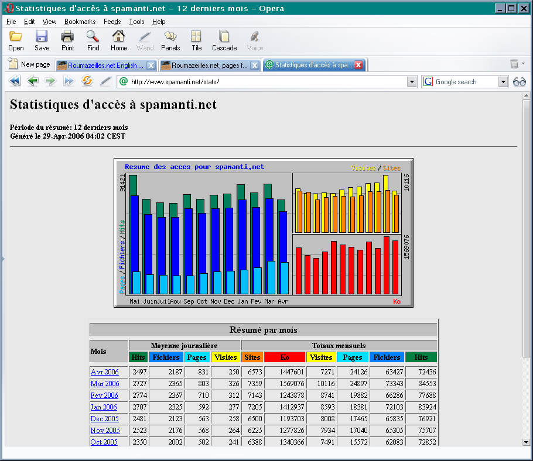Open the Feeds menu
Screen dimensions: 533x461
tap(112, 22)
